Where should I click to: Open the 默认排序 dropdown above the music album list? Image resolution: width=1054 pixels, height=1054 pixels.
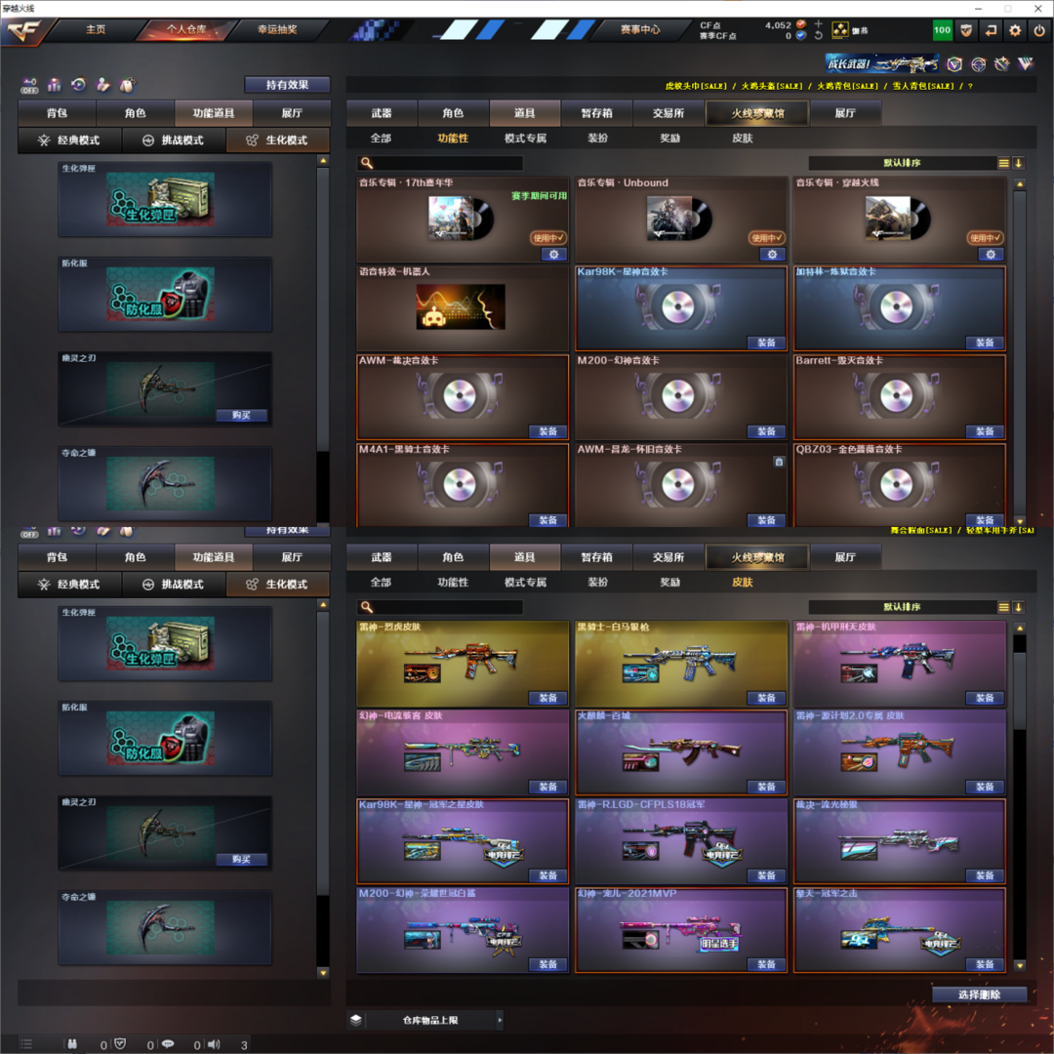click(x=902, y=163)
